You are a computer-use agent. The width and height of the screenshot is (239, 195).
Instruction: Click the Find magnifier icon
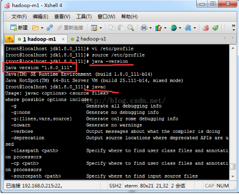point(130,27)
